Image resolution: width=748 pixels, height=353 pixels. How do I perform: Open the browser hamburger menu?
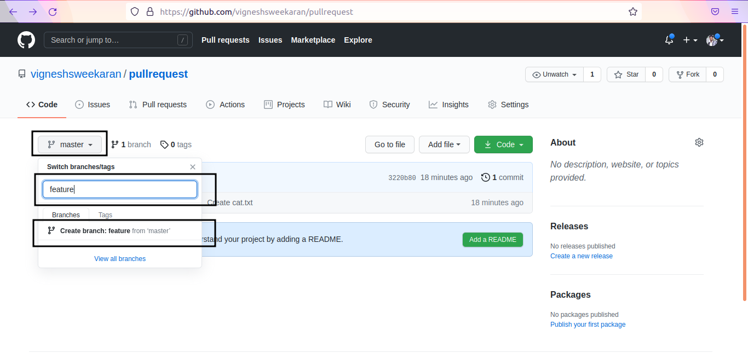click(x=734, y=11)
